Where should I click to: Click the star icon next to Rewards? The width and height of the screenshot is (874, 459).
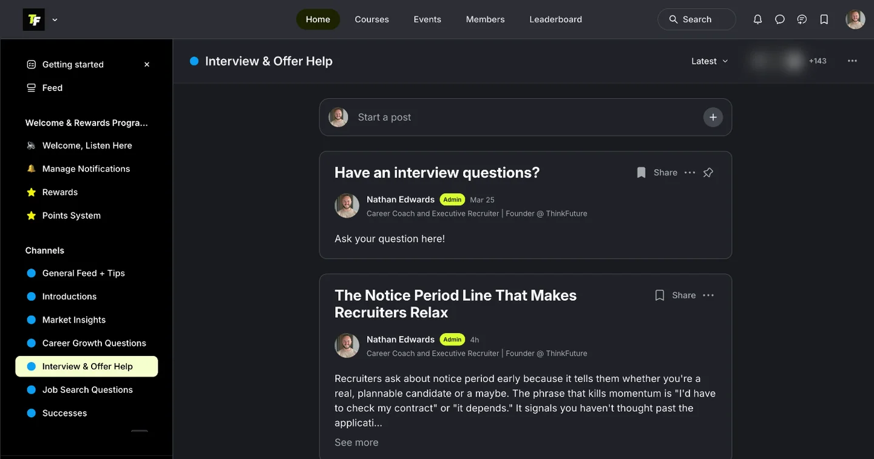click(x=32, y=192)
